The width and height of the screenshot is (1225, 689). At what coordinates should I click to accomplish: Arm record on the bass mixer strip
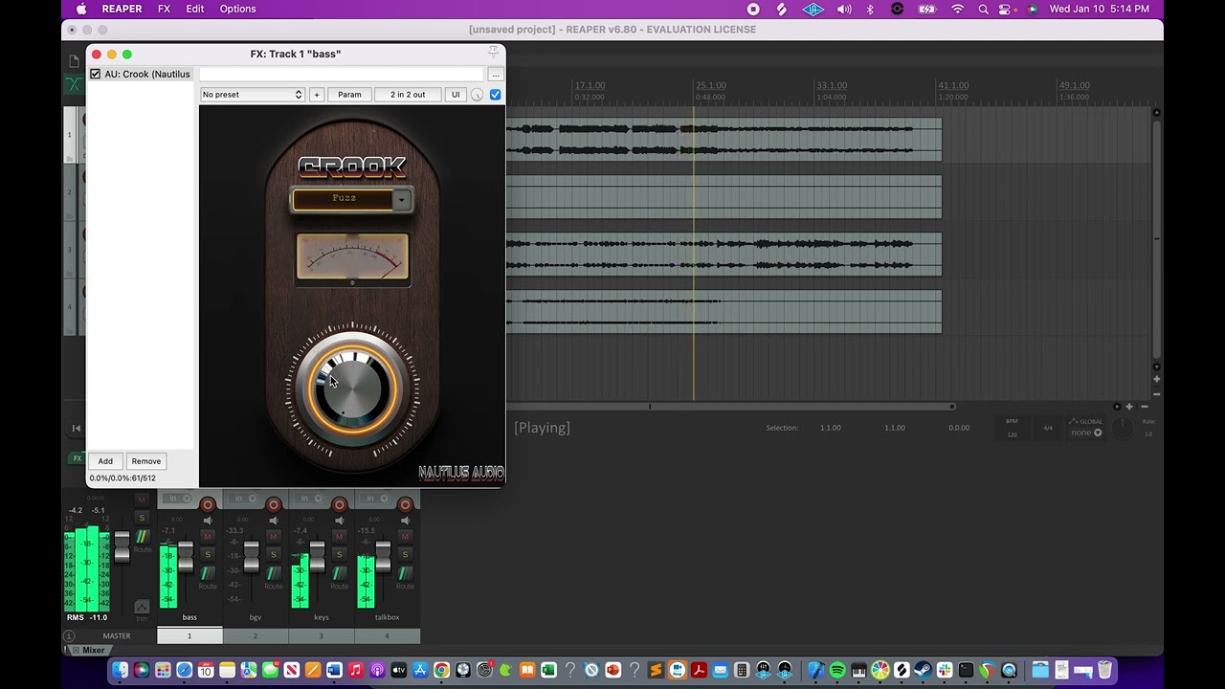[208, 504]
